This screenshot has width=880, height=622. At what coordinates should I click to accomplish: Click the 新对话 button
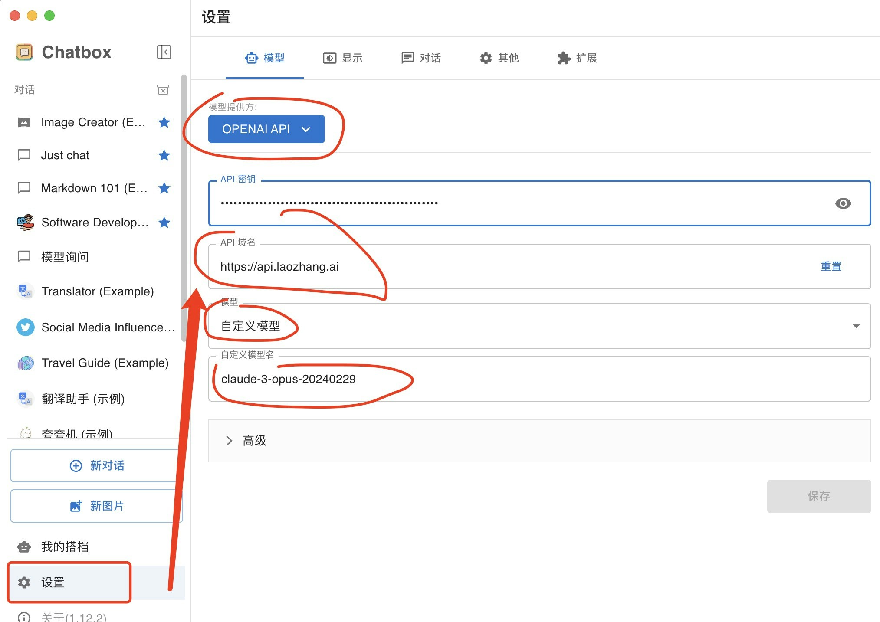96,465
